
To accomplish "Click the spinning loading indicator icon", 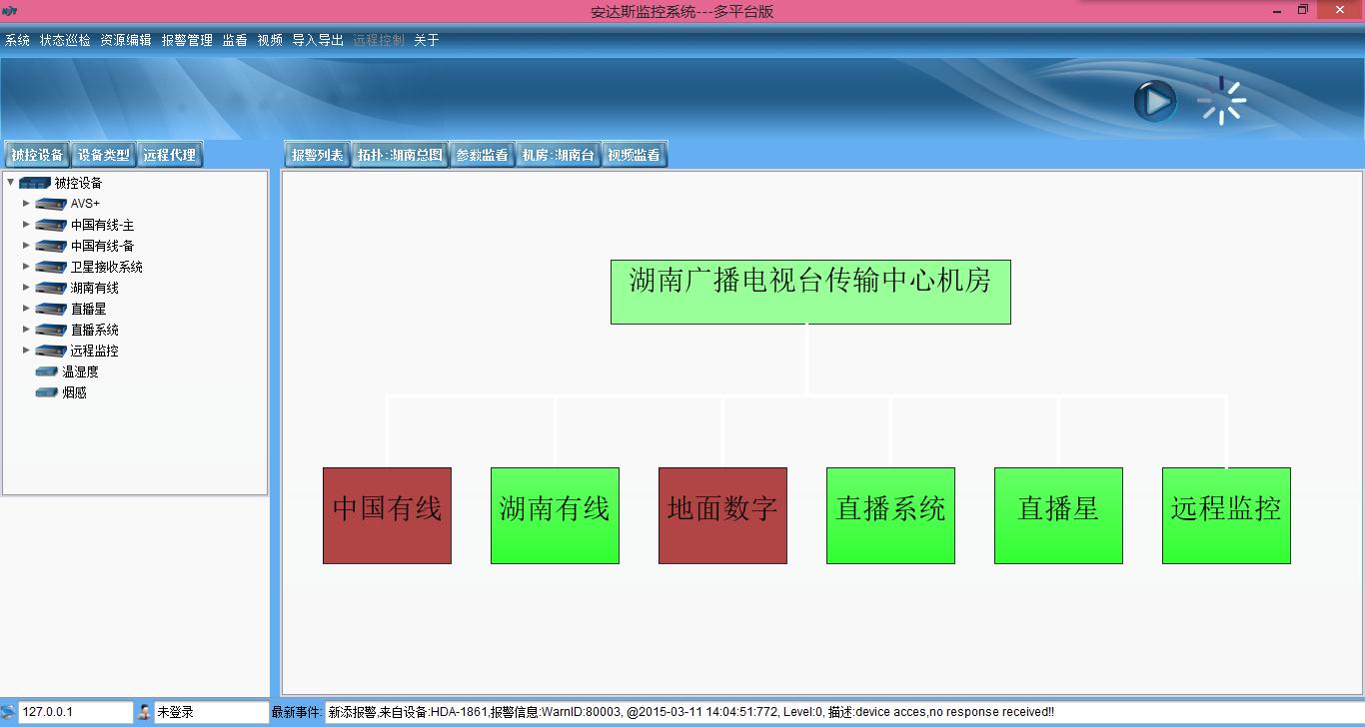I will (x=1222, y=101).
